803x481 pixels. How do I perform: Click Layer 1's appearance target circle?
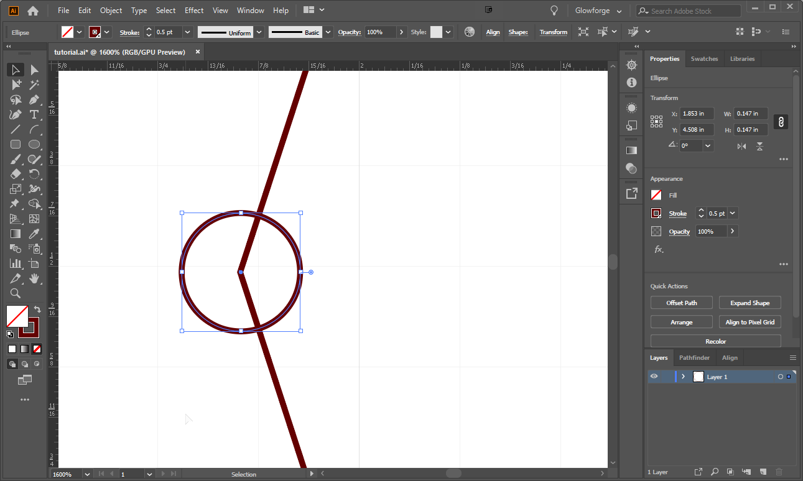coord(781,376)
